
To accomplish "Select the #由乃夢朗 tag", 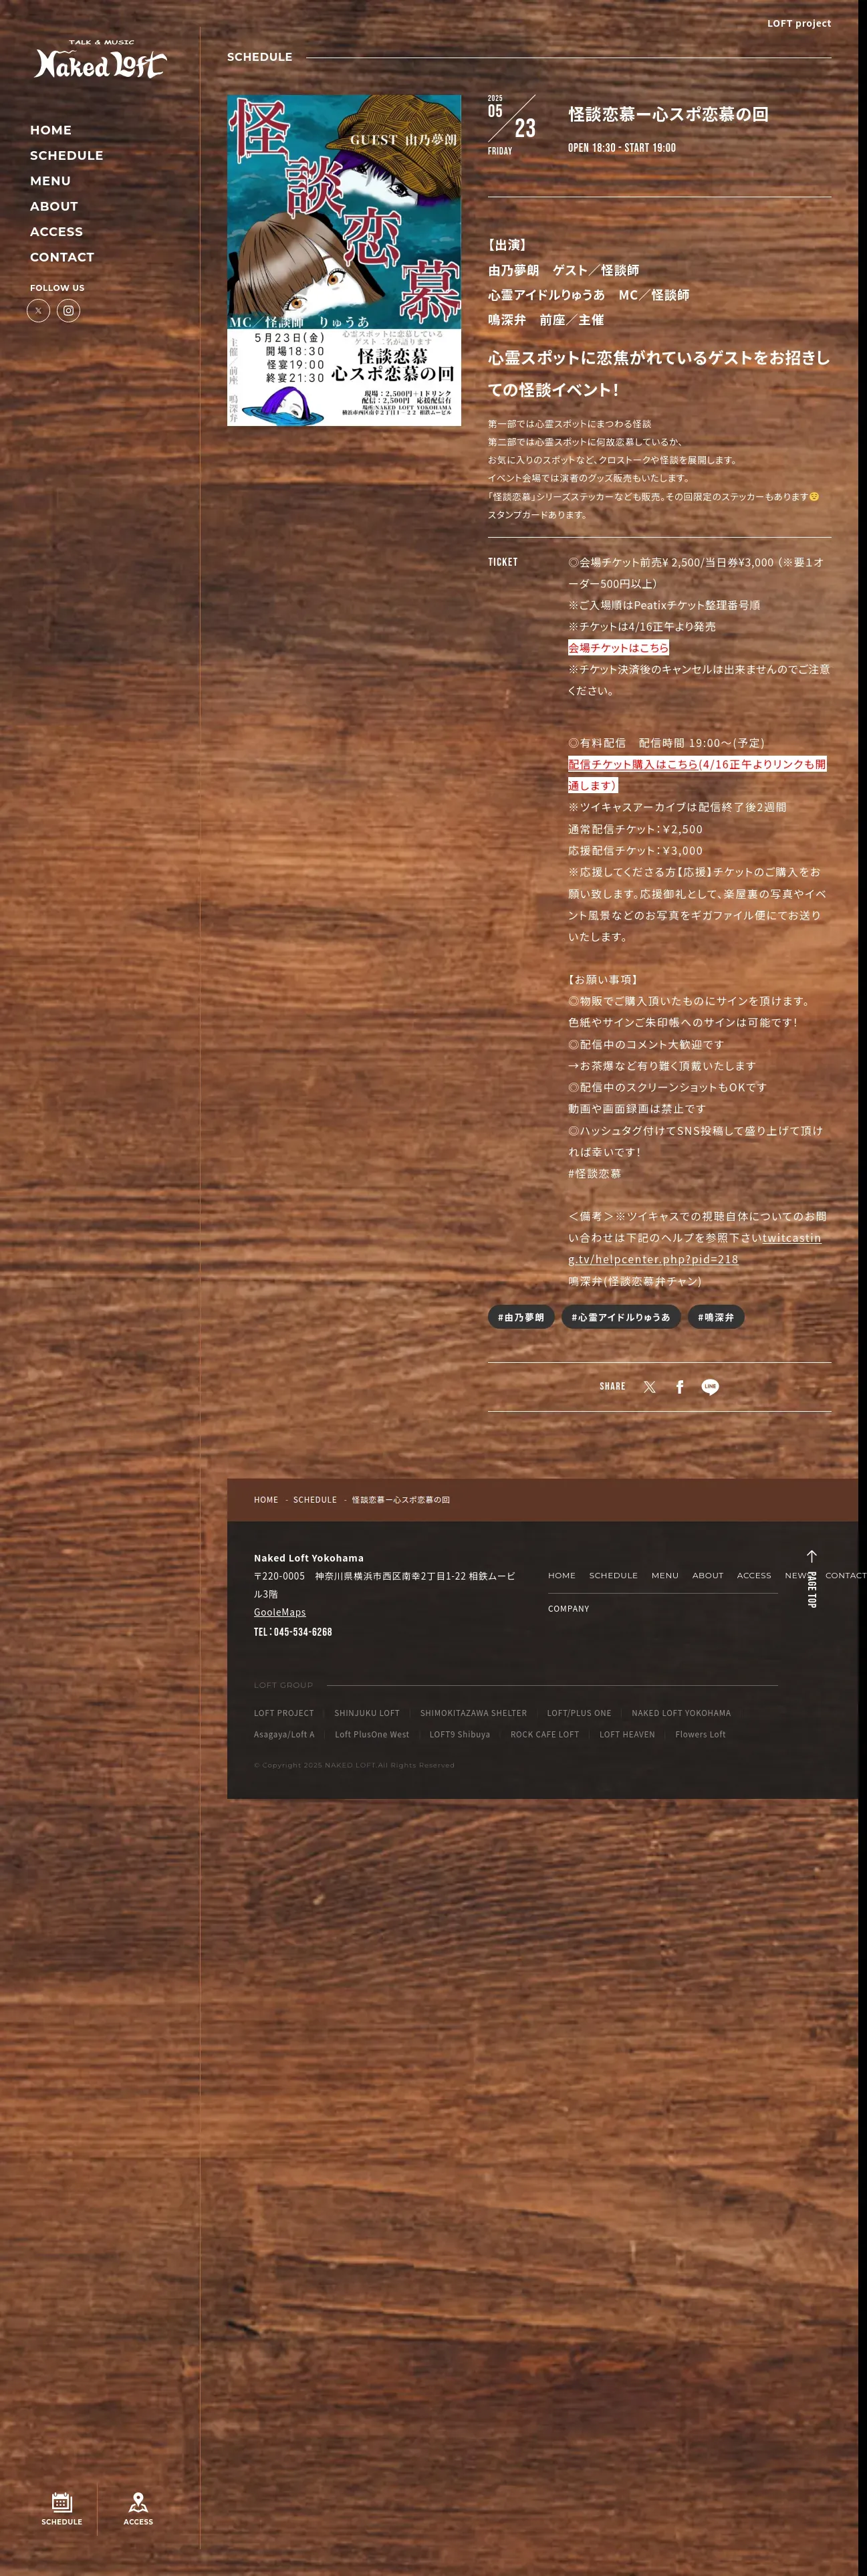I will click(x=521, y=1317).
